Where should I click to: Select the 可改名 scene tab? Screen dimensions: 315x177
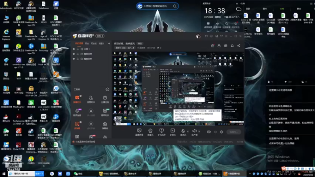(94, 43)
